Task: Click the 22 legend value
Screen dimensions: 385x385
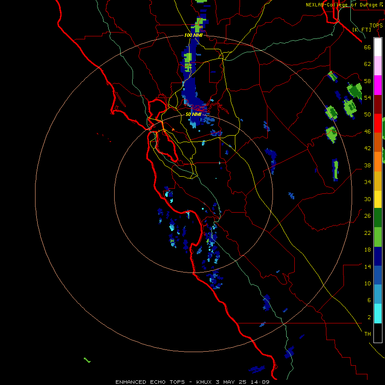Action: click(x=367, y=233)
